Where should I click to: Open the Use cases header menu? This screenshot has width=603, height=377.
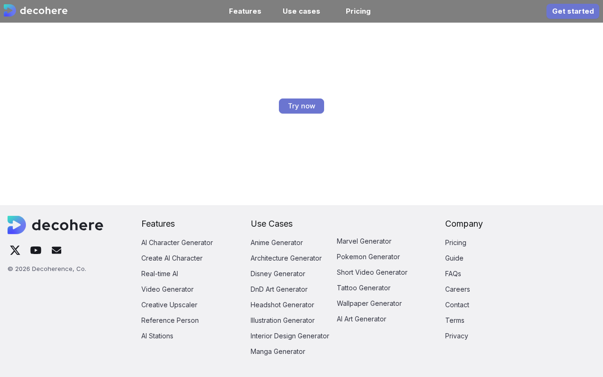301,11
